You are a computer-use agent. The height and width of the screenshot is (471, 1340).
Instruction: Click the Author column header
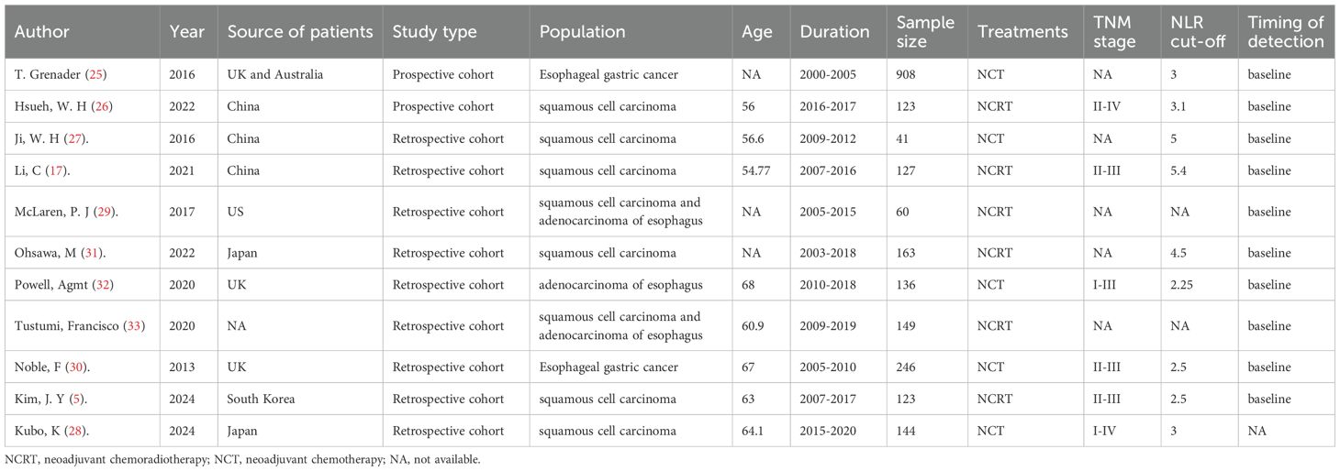pos(42,32)
